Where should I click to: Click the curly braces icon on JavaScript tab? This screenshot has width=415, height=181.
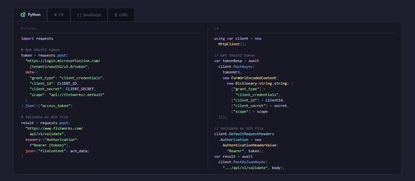coord(79,15)
